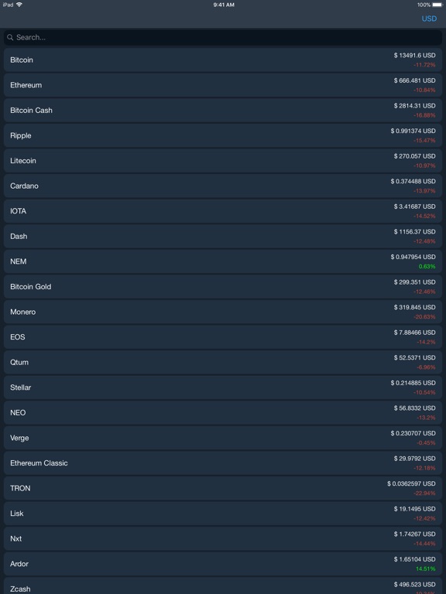This screenshot has width=446, height=594.
Task: Open the TRON row
Action: pos(223,488)
